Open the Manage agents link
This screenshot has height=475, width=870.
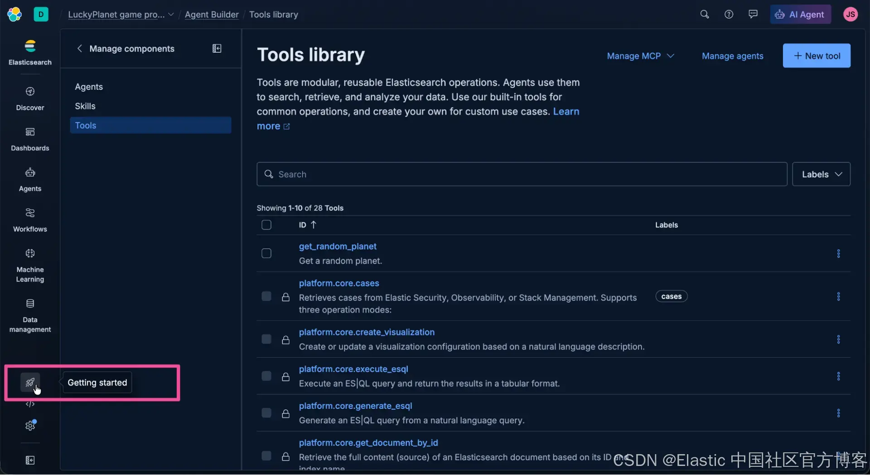(x=732, y=56)
